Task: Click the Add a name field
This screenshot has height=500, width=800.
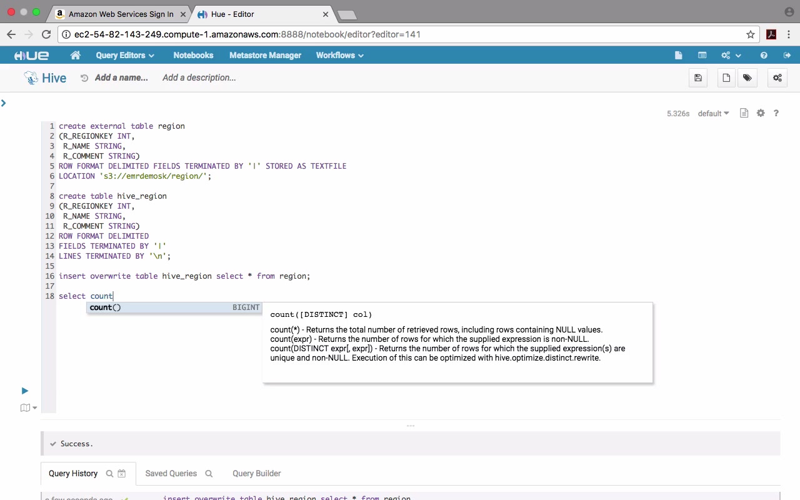Action: tap(121, 78)
